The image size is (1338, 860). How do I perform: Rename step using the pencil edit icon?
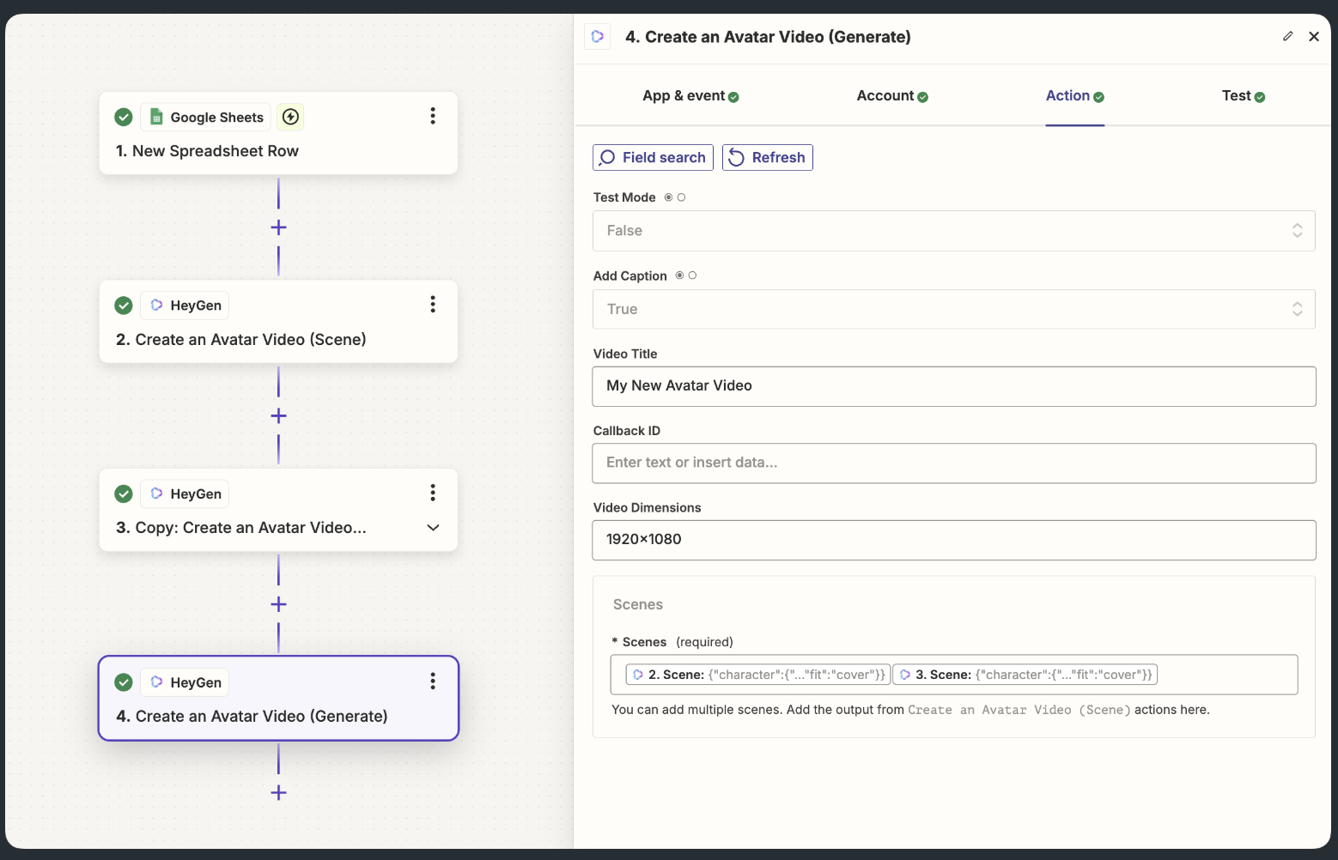coord(1287,36)
